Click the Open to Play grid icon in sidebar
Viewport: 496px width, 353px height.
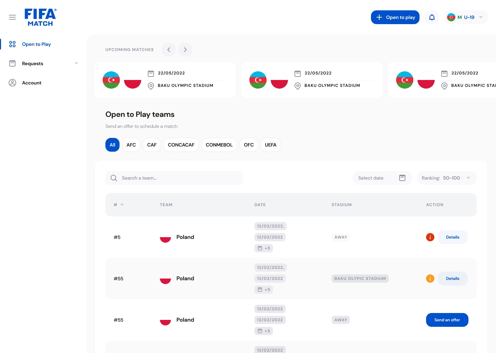pos(12,44)
